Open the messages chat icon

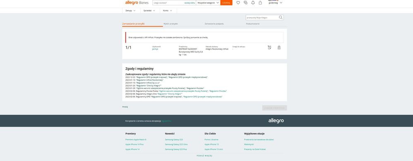click(245, 2)
